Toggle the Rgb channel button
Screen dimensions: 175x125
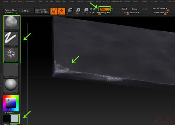click(x=104, y=9)
